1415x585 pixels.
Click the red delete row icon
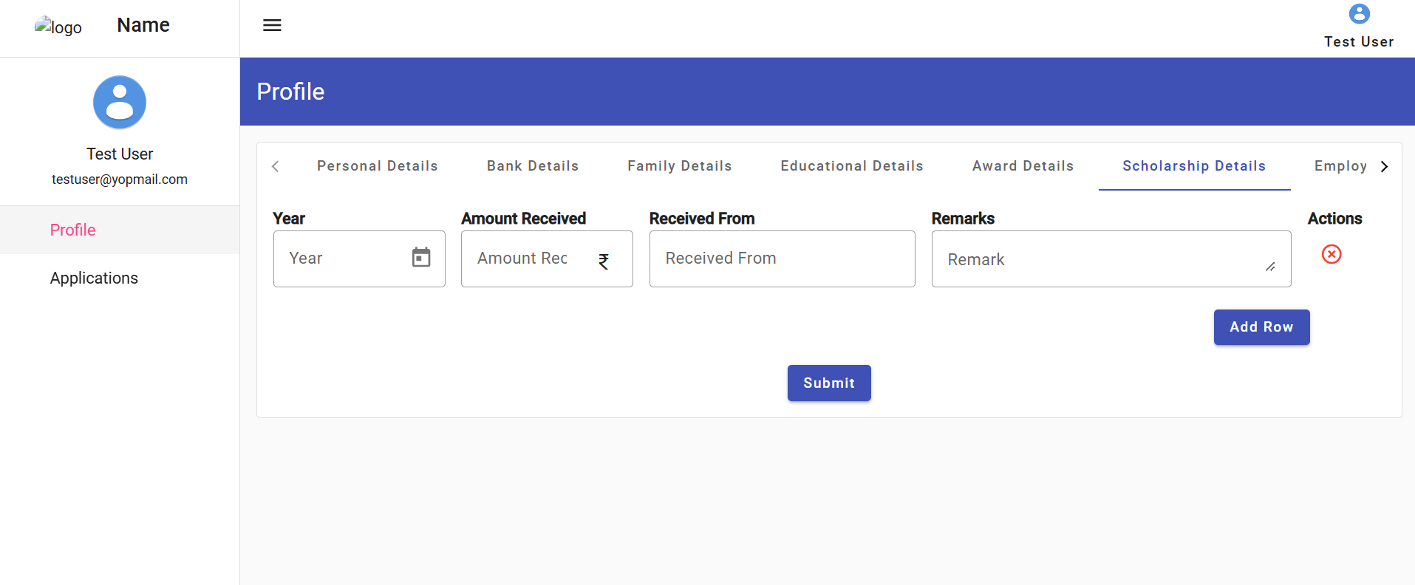[x=1332, y=254]
